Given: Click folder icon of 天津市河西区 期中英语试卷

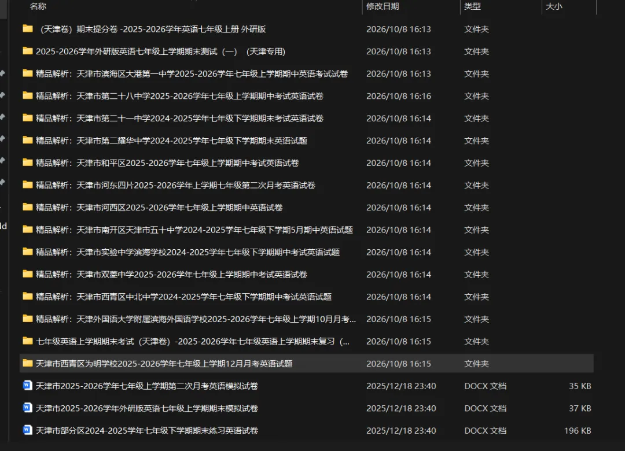Looking at the screenshot, I should pyautogui.click(x=28, y=207).
